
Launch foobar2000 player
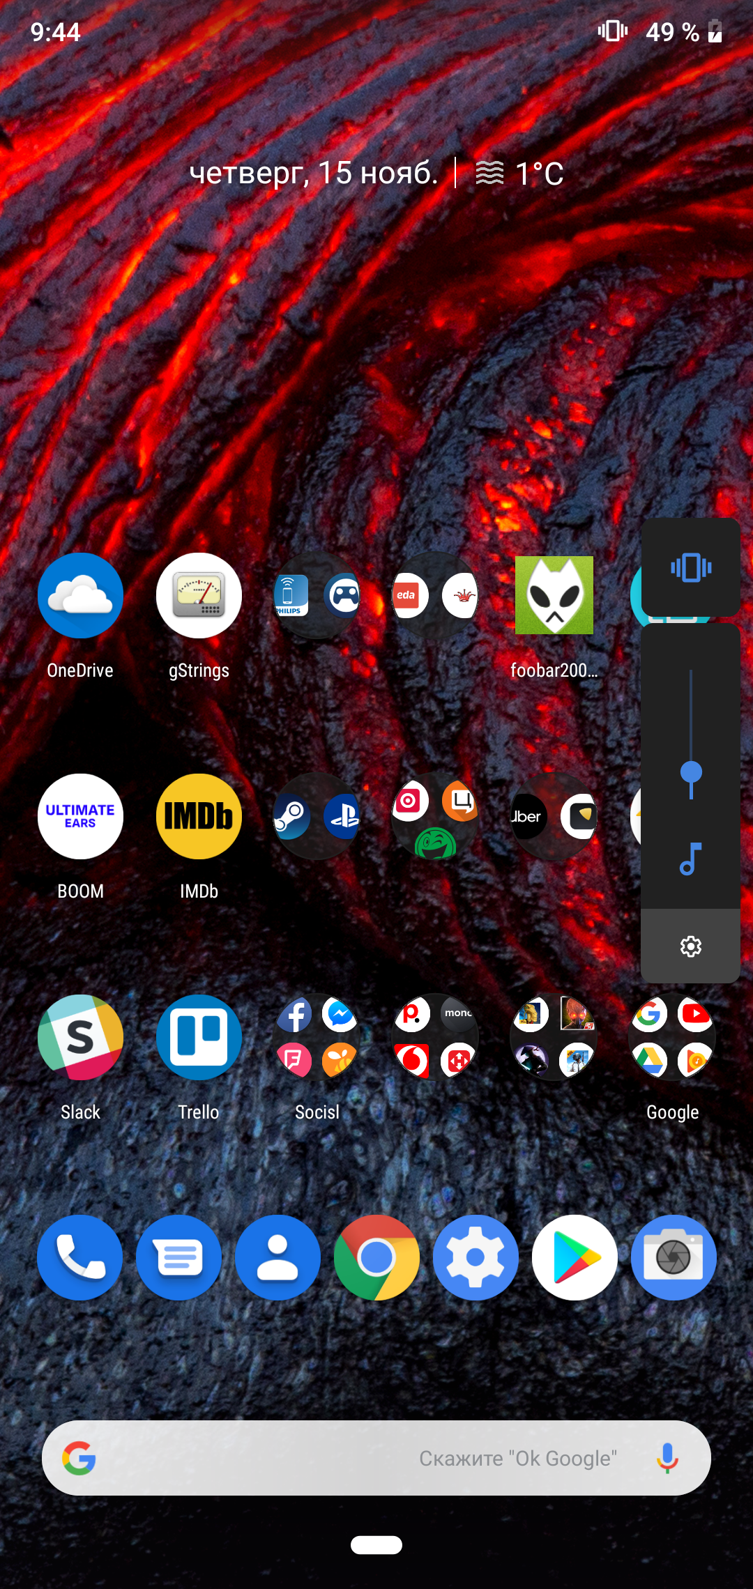tap(554, 596)
